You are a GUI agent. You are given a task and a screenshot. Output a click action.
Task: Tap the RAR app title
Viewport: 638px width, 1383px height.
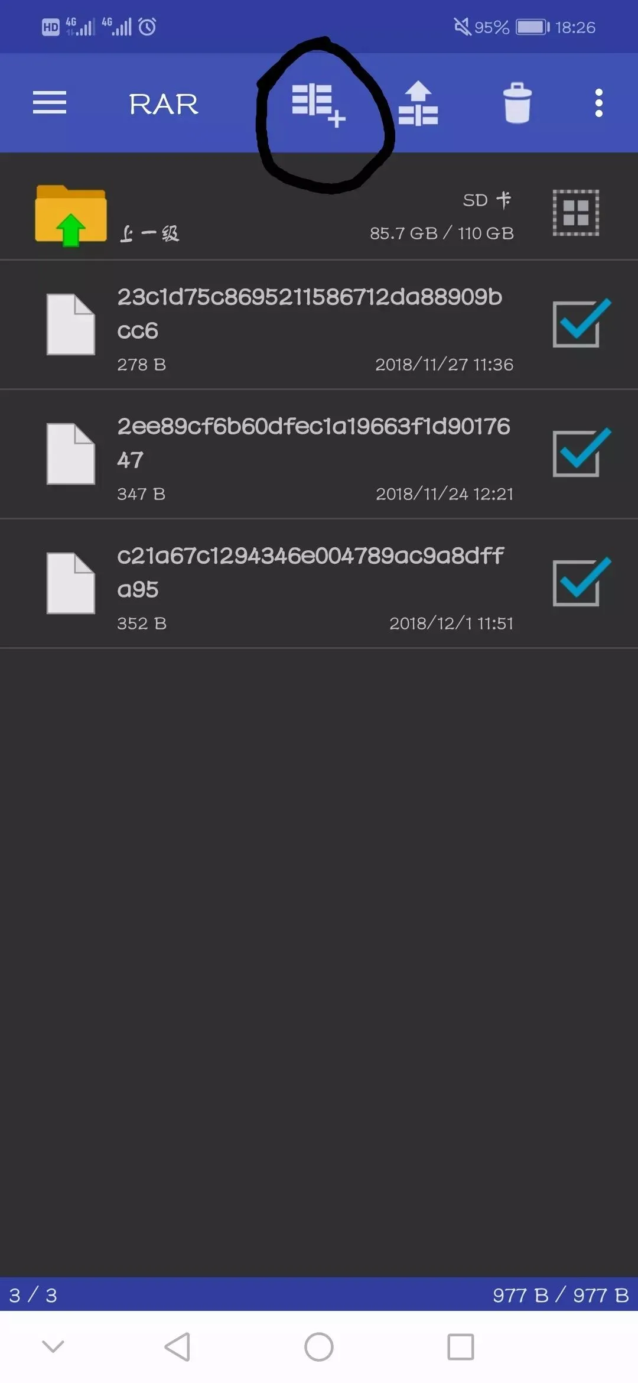tap(164, 105)
